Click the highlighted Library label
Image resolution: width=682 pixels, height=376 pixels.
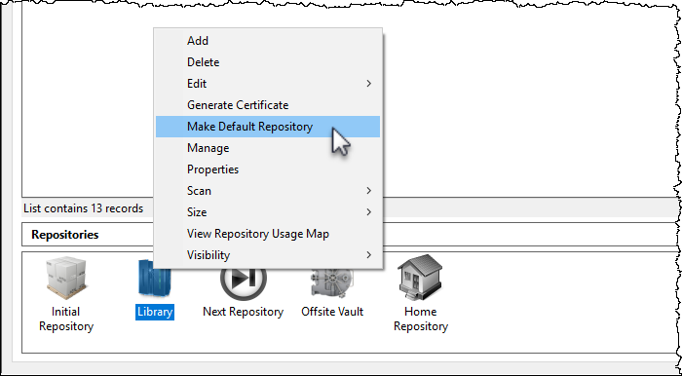point(155,312)
